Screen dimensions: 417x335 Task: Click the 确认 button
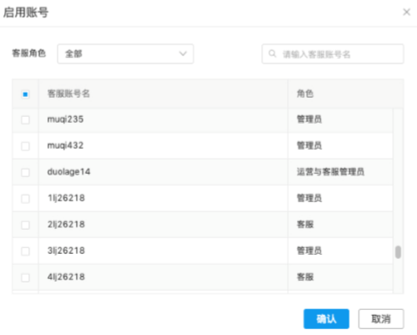click(x=326, y=319)
